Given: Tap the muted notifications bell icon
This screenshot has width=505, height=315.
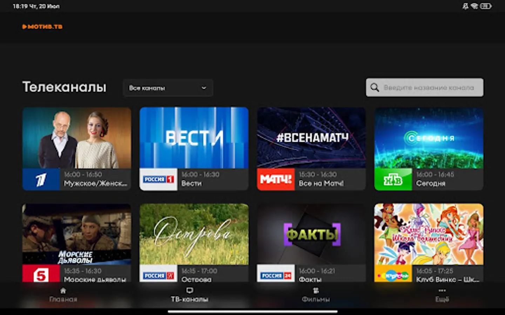Looking at the screenshot, I should tap(465, 6).
